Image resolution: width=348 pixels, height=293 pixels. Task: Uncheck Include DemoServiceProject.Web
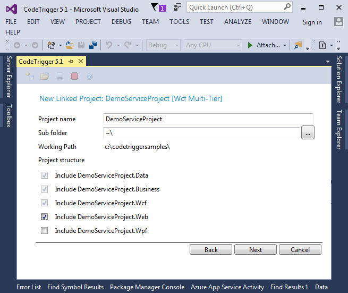tap(45, 217)
